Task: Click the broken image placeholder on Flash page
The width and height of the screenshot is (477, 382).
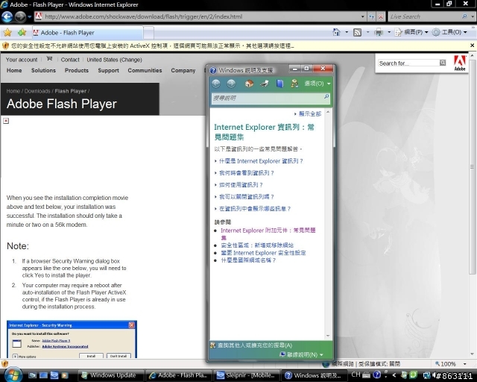Action: click(6, 121)
